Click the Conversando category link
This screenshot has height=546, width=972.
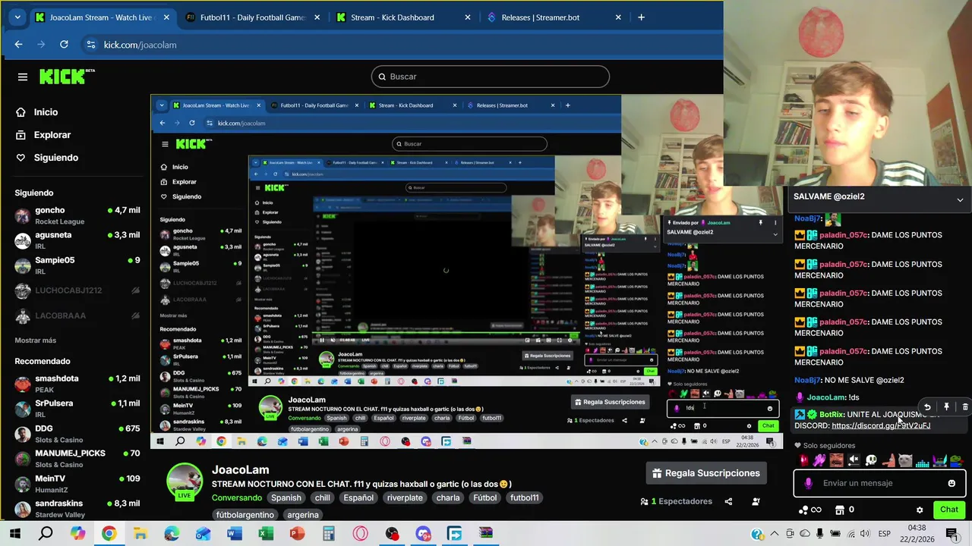[x=236, y=498]
